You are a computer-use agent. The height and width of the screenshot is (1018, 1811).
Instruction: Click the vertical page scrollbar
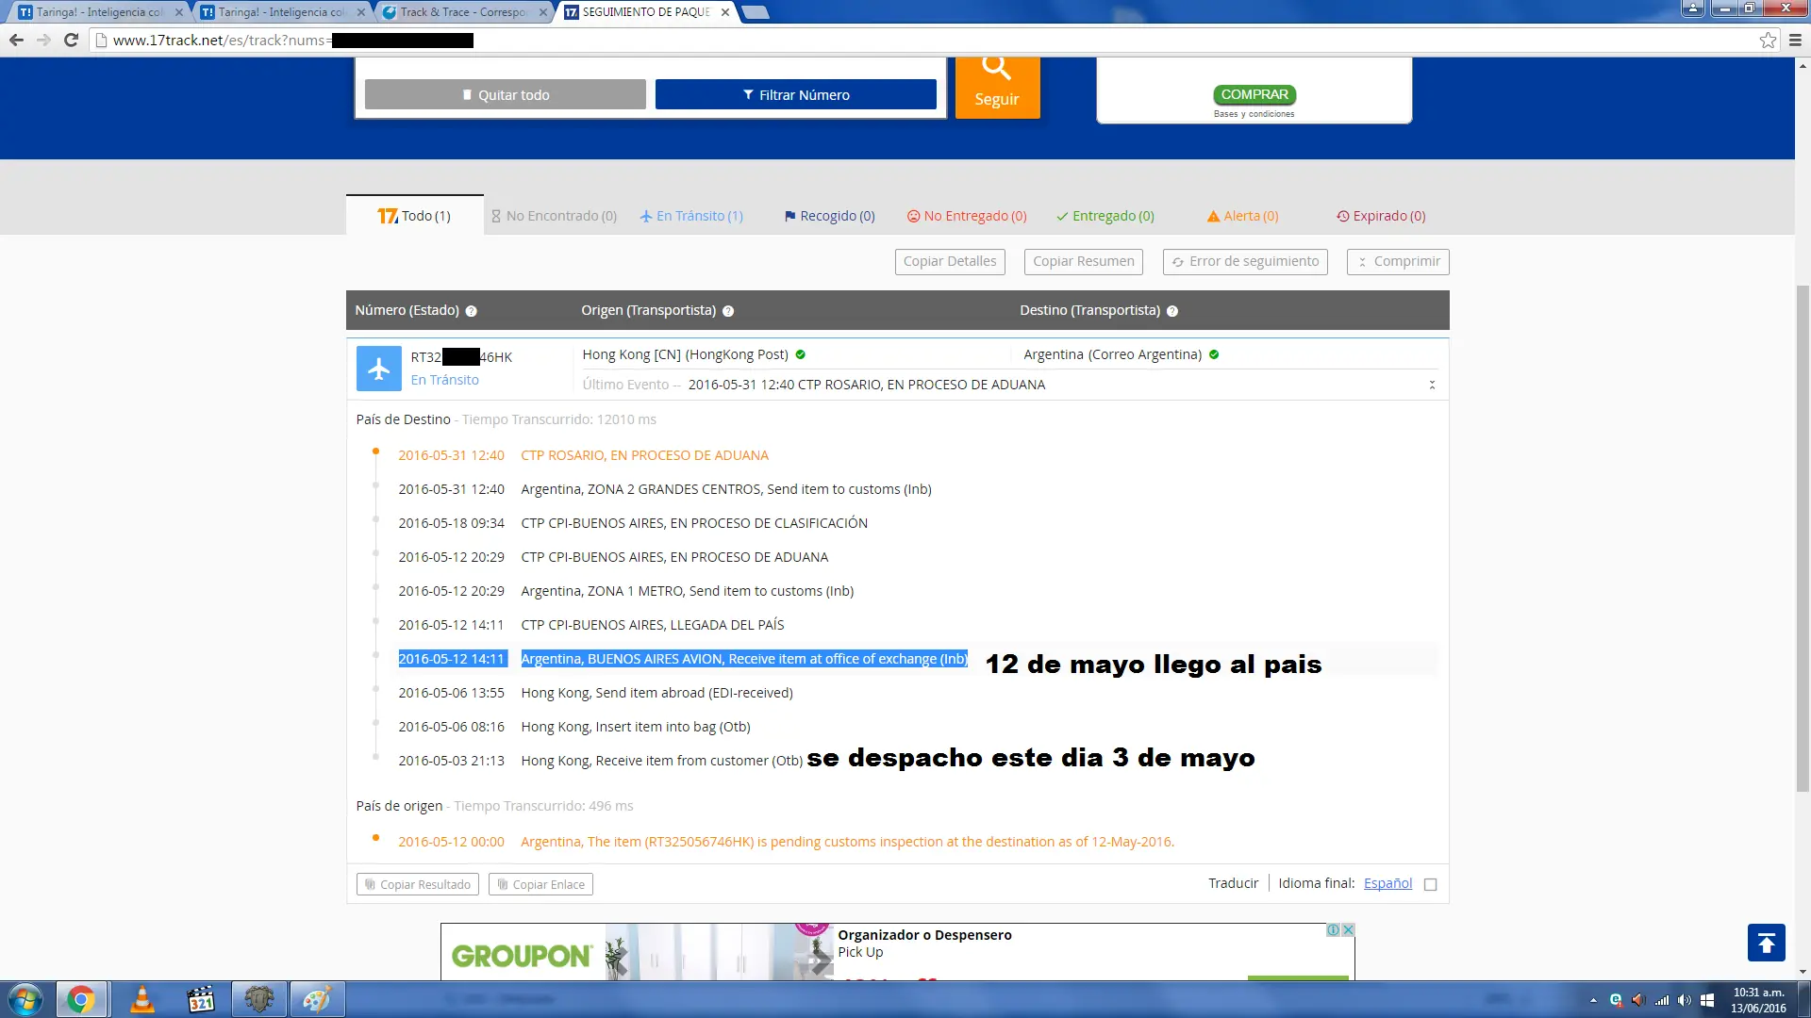click(1803, 537)
